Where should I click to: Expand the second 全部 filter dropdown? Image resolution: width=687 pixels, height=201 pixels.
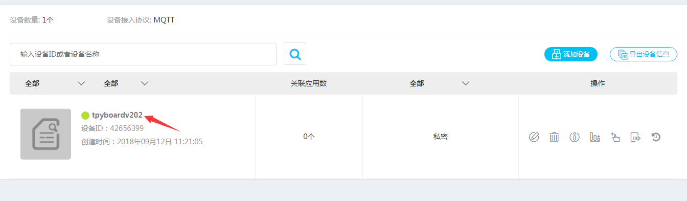coord(126,83)
